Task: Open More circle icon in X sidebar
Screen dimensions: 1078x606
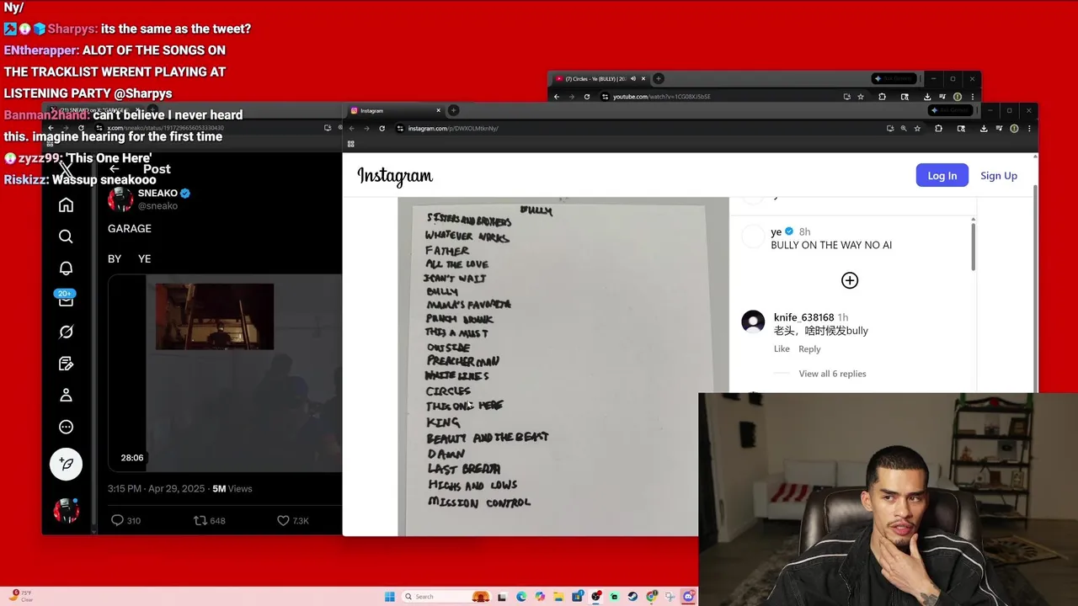Action: pos(66,427)
